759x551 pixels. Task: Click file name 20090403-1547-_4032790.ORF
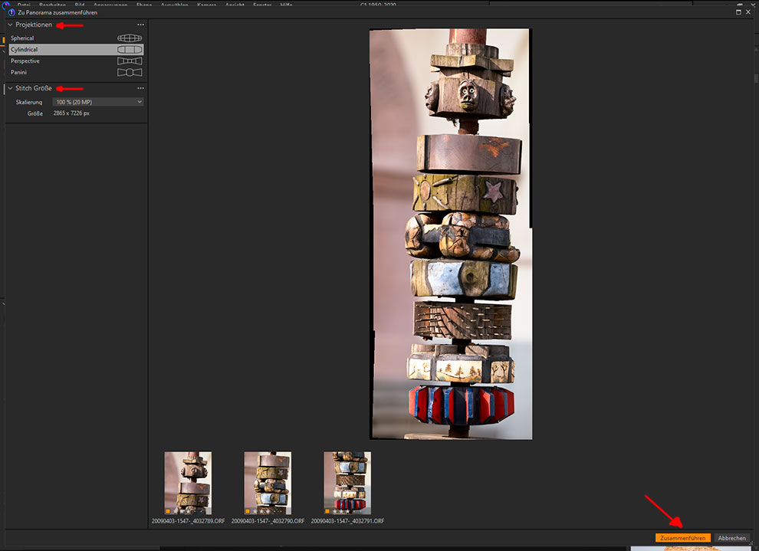tap(268, 521)
